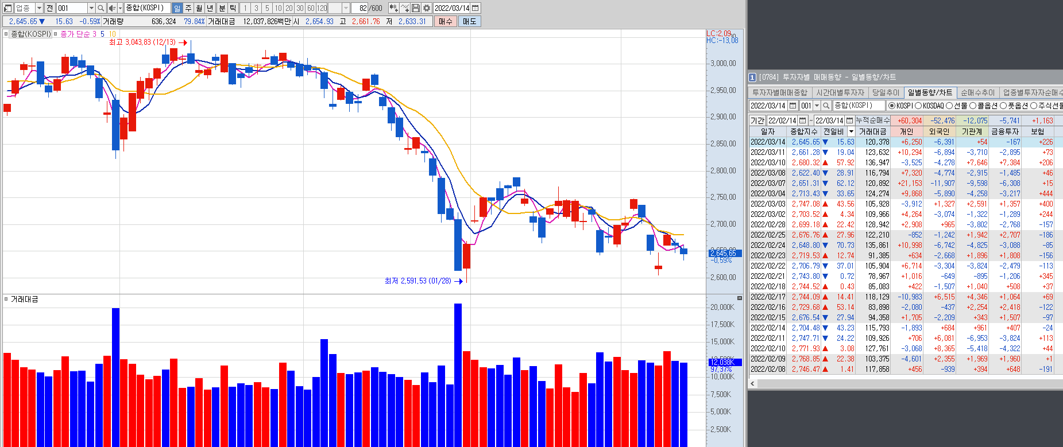Select the 120 interval button
Image resolution: width=1063 pixels, height=447 pixels.
pos(322,8)
